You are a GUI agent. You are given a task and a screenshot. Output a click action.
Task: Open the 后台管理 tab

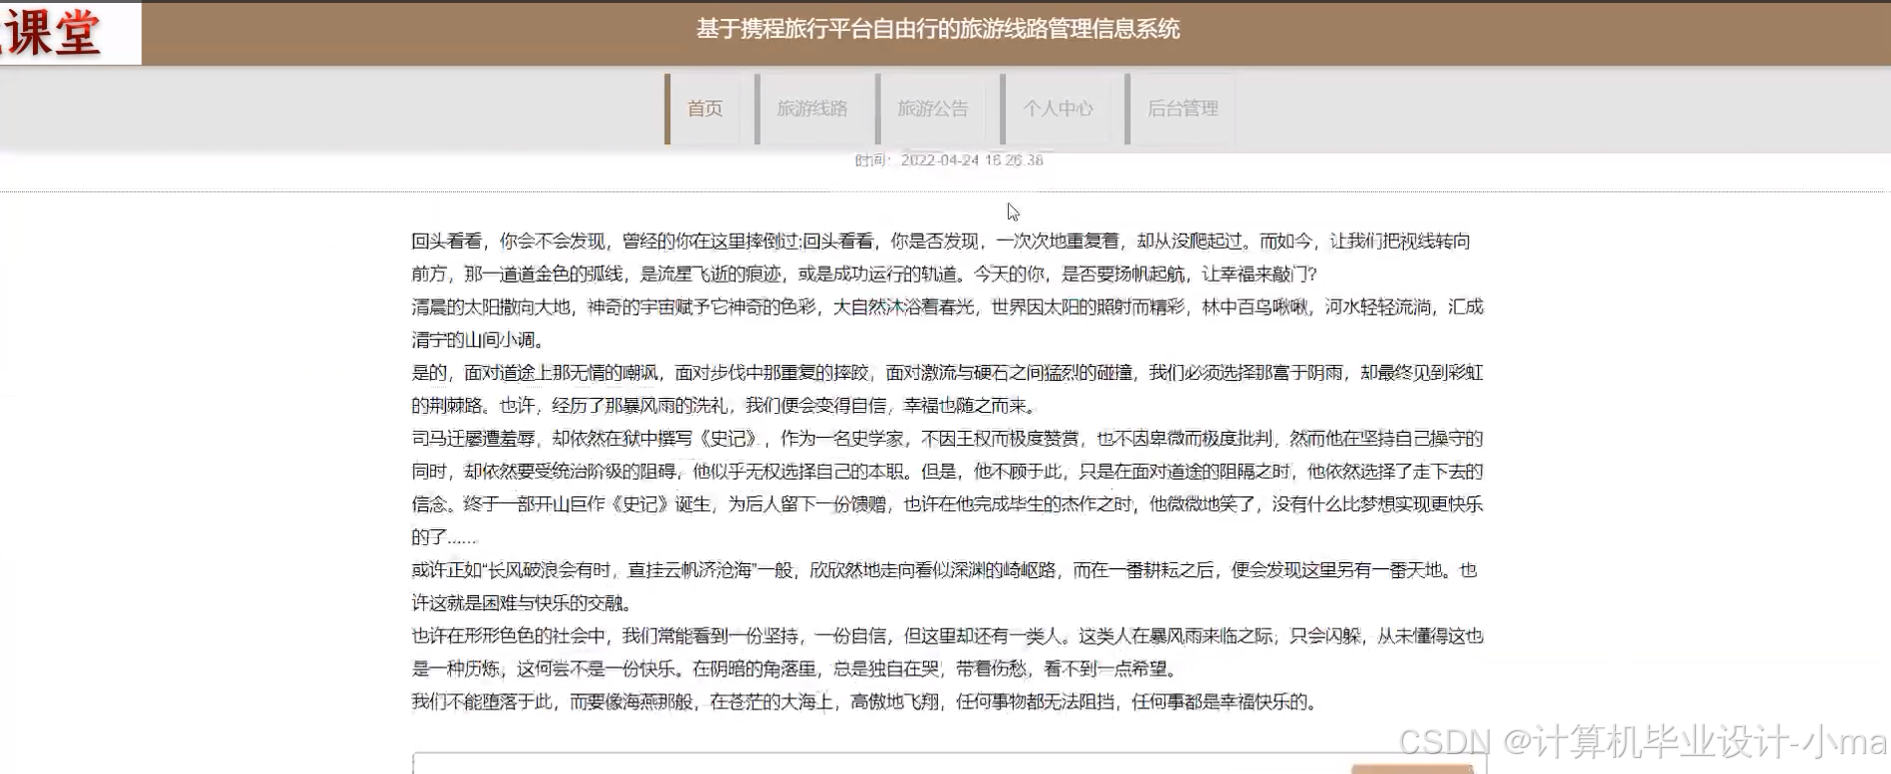pyautogui.click(x=1182, y=108)
